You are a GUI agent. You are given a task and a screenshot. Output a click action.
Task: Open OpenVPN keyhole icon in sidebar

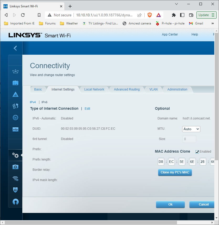point(15,202)
